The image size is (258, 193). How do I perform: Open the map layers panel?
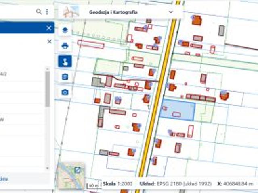click(65, 30)
